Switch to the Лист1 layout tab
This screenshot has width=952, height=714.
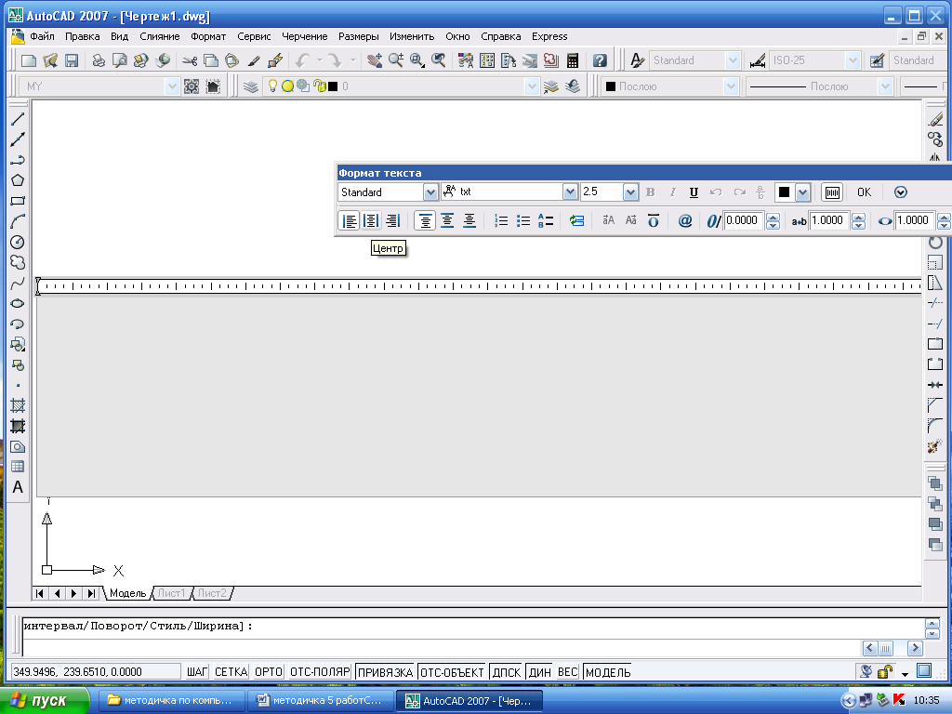(171, 593)
